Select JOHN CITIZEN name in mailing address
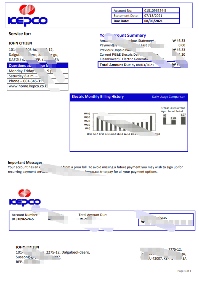 coord(27,247)
